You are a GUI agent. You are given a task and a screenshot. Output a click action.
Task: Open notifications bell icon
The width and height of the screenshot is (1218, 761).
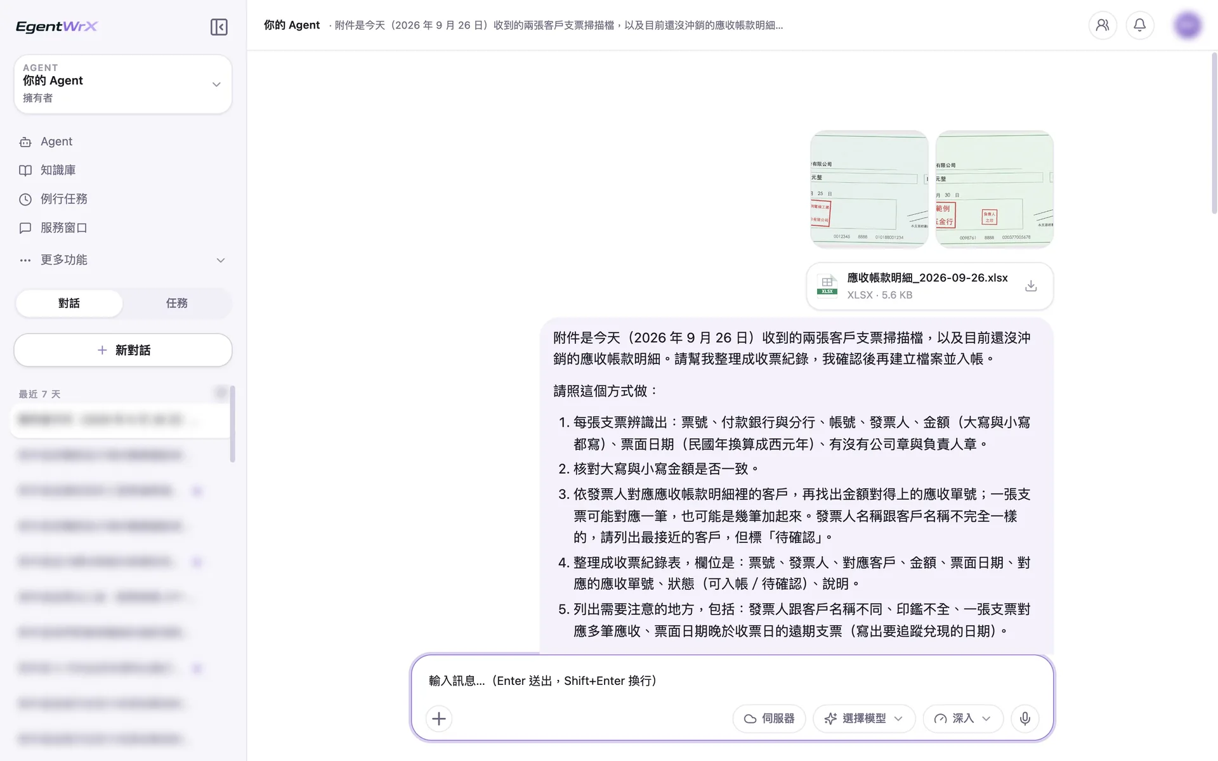point(1140,25)
